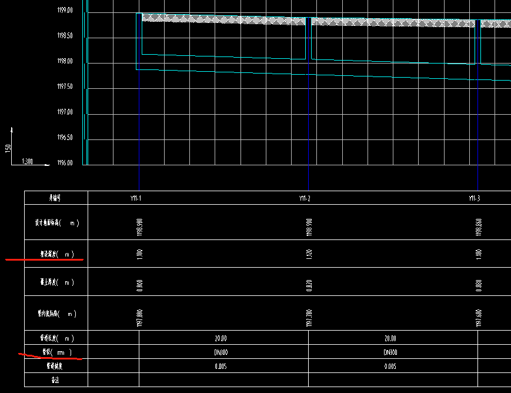Select the horizontal scale label 1:300
This screenshot has height=393, width=511.
tap(28, 161)
